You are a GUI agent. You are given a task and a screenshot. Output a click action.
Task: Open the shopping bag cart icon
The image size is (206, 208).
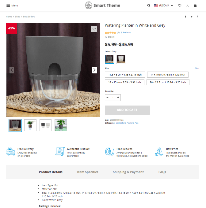pos(195,6)
